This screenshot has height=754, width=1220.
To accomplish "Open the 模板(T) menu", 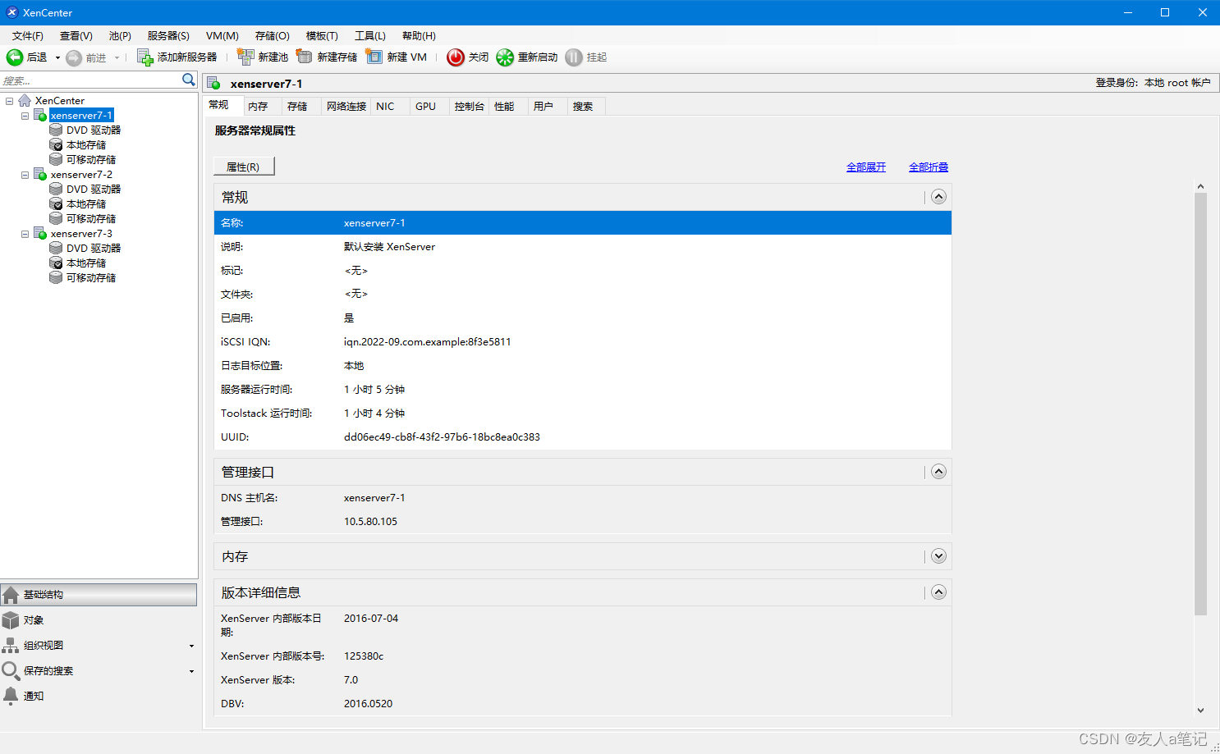I will pyautogui.click(x=322, y=35).
